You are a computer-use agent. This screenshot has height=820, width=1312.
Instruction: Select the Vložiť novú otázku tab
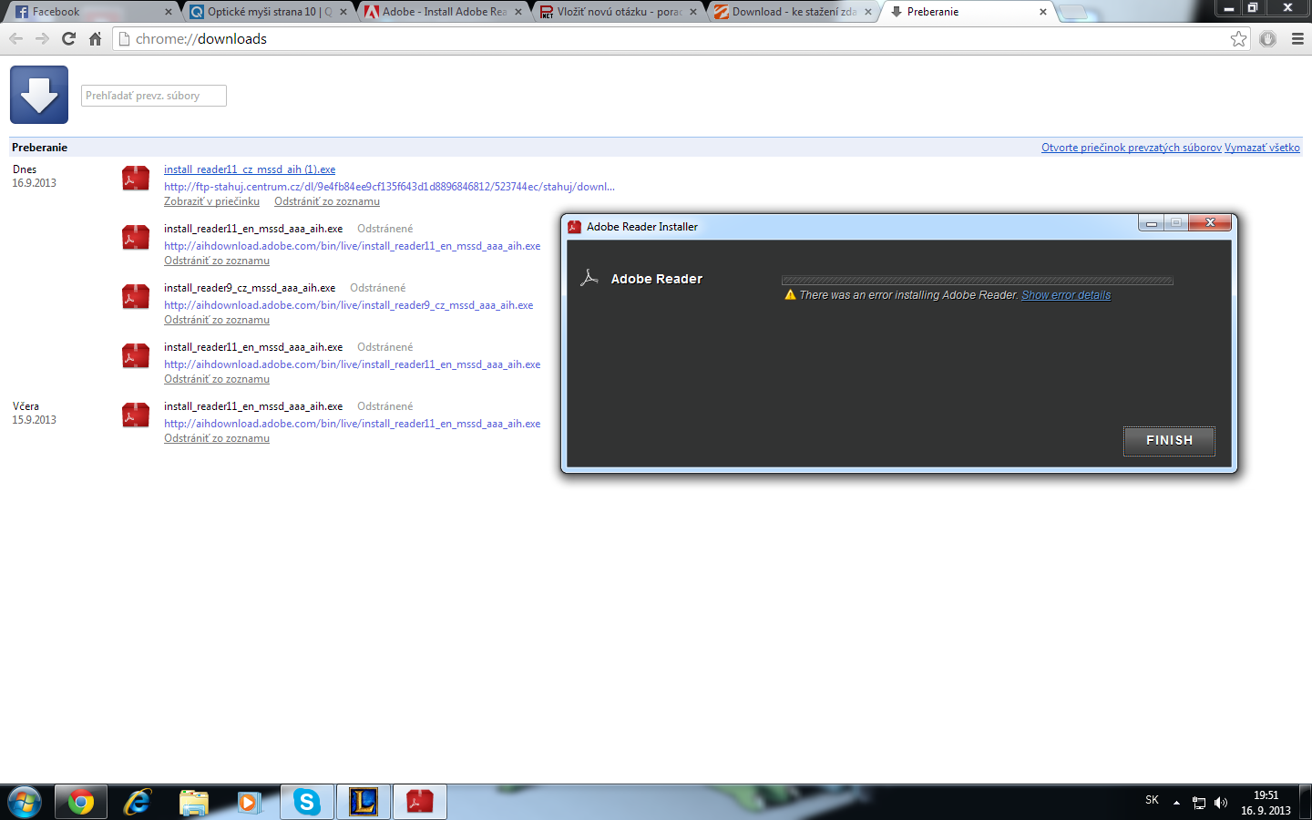tap(616, 12)
